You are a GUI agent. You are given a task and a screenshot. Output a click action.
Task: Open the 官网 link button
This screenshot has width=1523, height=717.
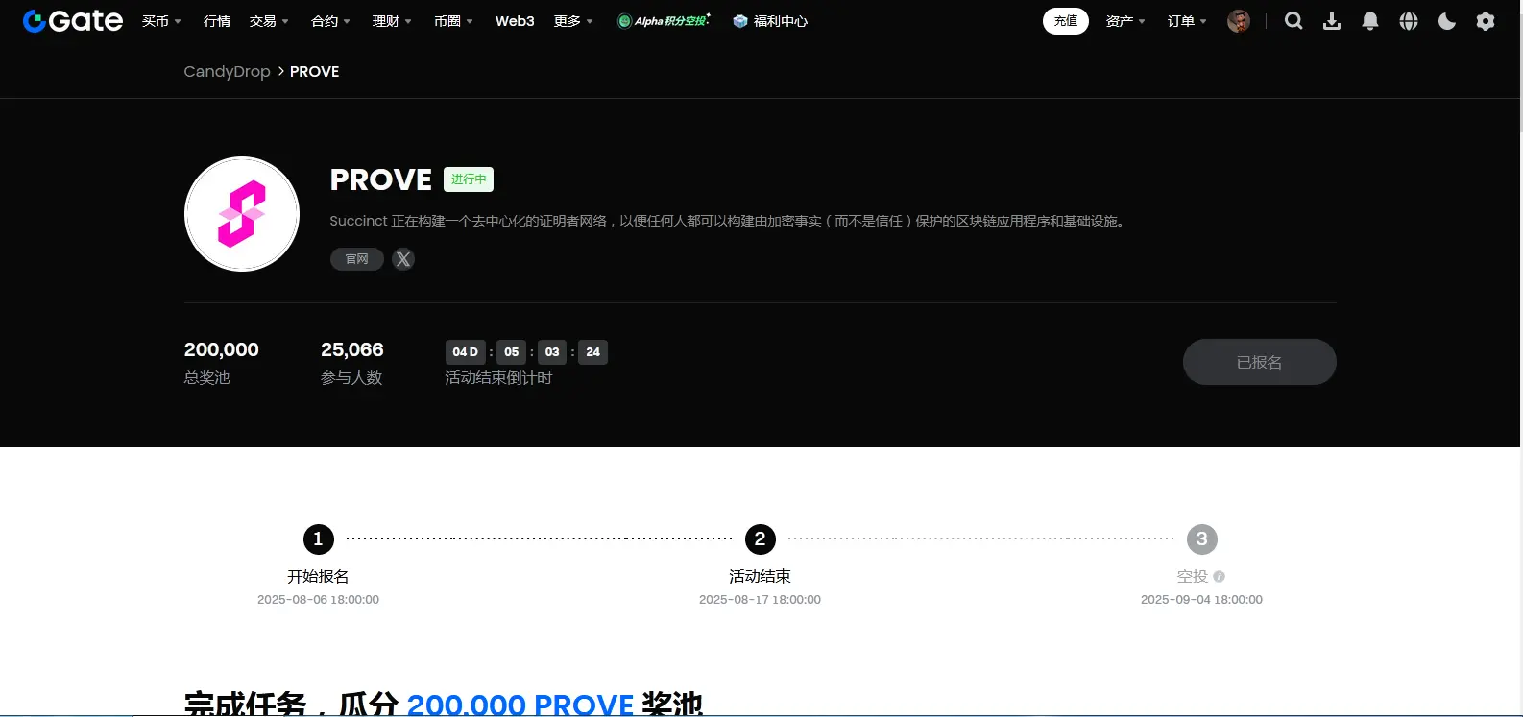click(357, 259)
